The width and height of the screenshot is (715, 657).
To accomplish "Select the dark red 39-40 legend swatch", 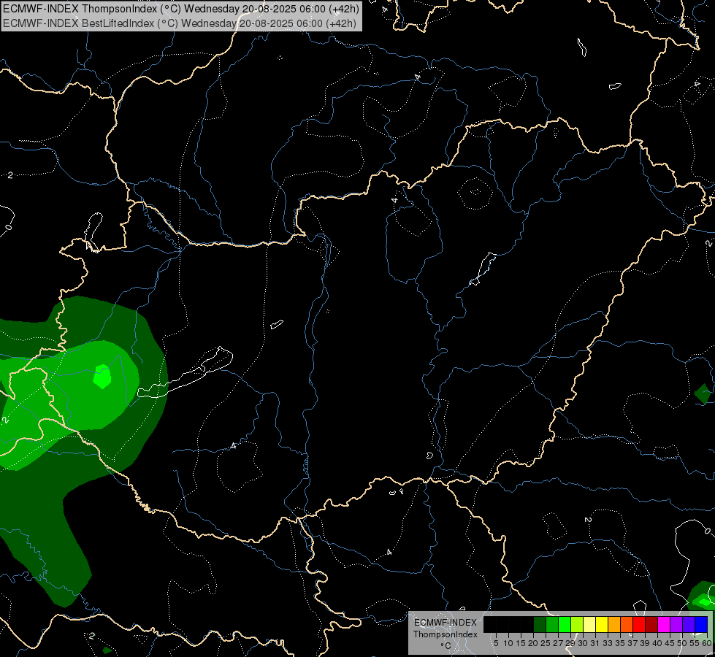I will point(651,624).
